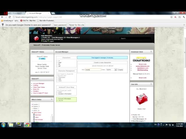
Task: Click the Chrome icon in the taskbar
Action: 28,125
